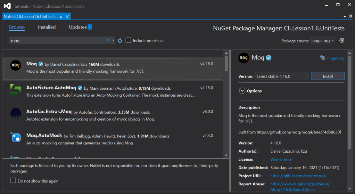Viewport: 355px width, 194px height.
Task: Clear the moq search text with X
Action: click(x=108, y=41)
